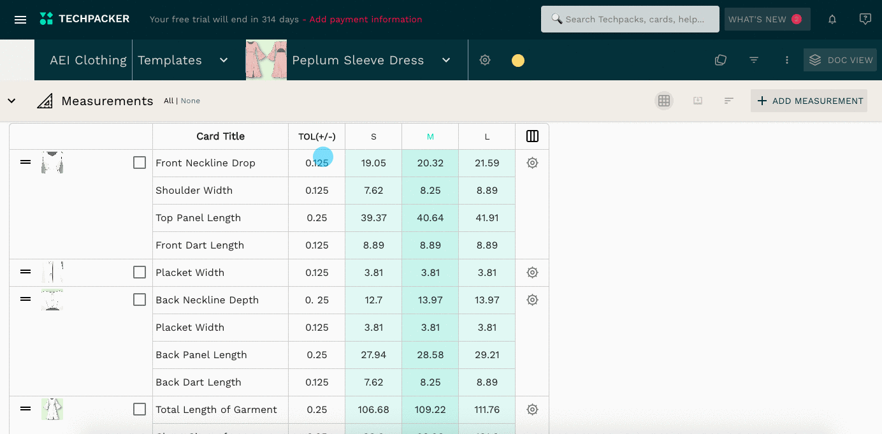The width and height of the screenshot is (882, 434).
Task: Open the Peplum Sleeve Dress dropdown
Action: coord(446,60)
